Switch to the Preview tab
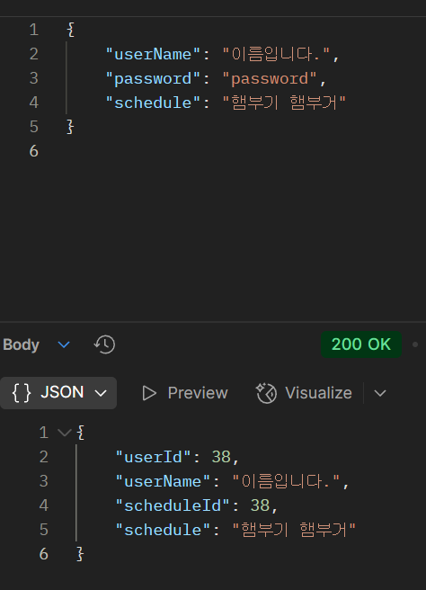Screen dimensions: 426x590 [184, 393]
